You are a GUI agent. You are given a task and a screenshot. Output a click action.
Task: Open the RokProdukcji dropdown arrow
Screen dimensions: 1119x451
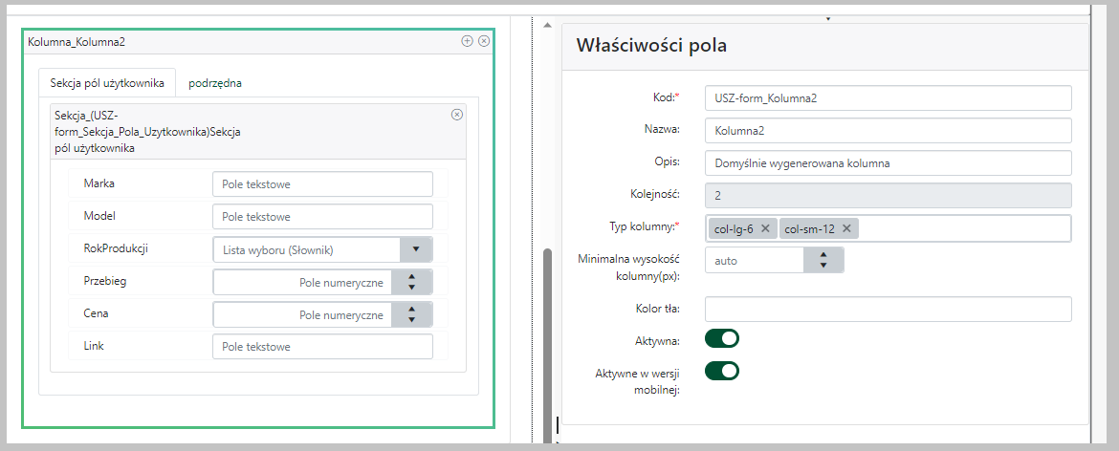pos(416,249)
